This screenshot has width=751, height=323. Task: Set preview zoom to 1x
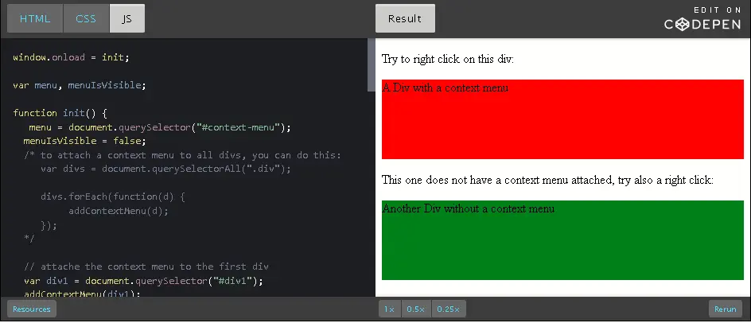(390, 309)
